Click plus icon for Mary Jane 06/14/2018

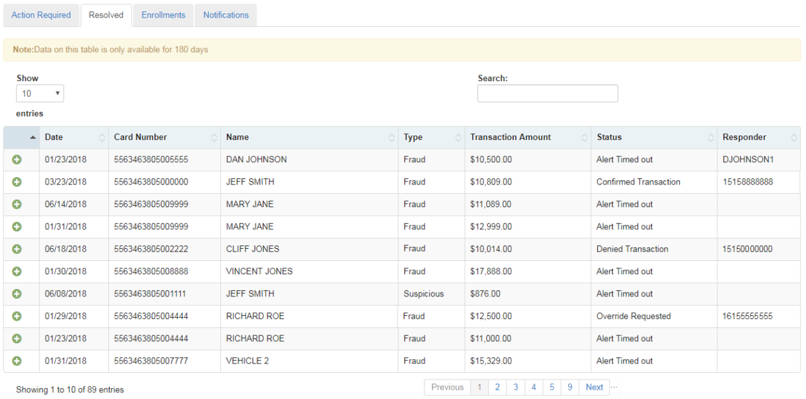(x=17, y=205)
